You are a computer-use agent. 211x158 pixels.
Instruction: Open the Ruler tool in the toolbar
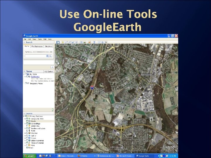(94, 42)
